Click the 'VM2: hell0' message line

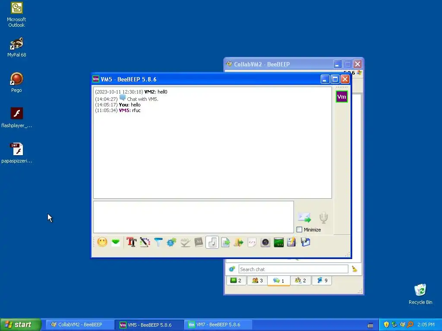click(x=131, y=92)
